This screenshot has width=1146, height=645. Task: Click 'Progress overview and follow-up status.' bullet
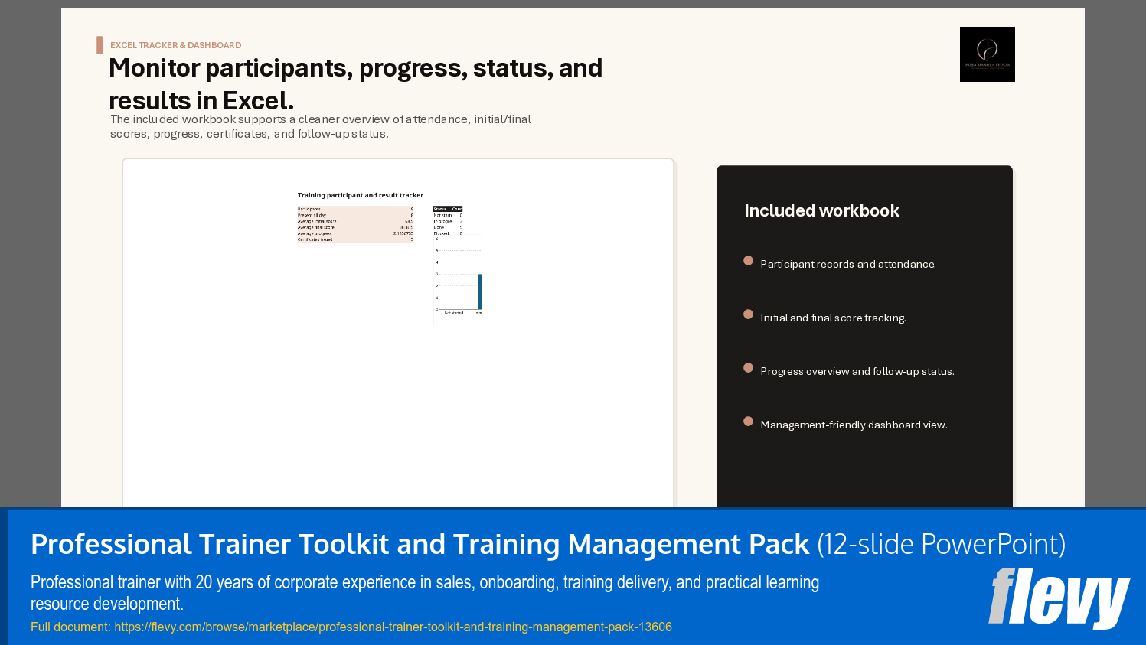[x=857, y=371]
